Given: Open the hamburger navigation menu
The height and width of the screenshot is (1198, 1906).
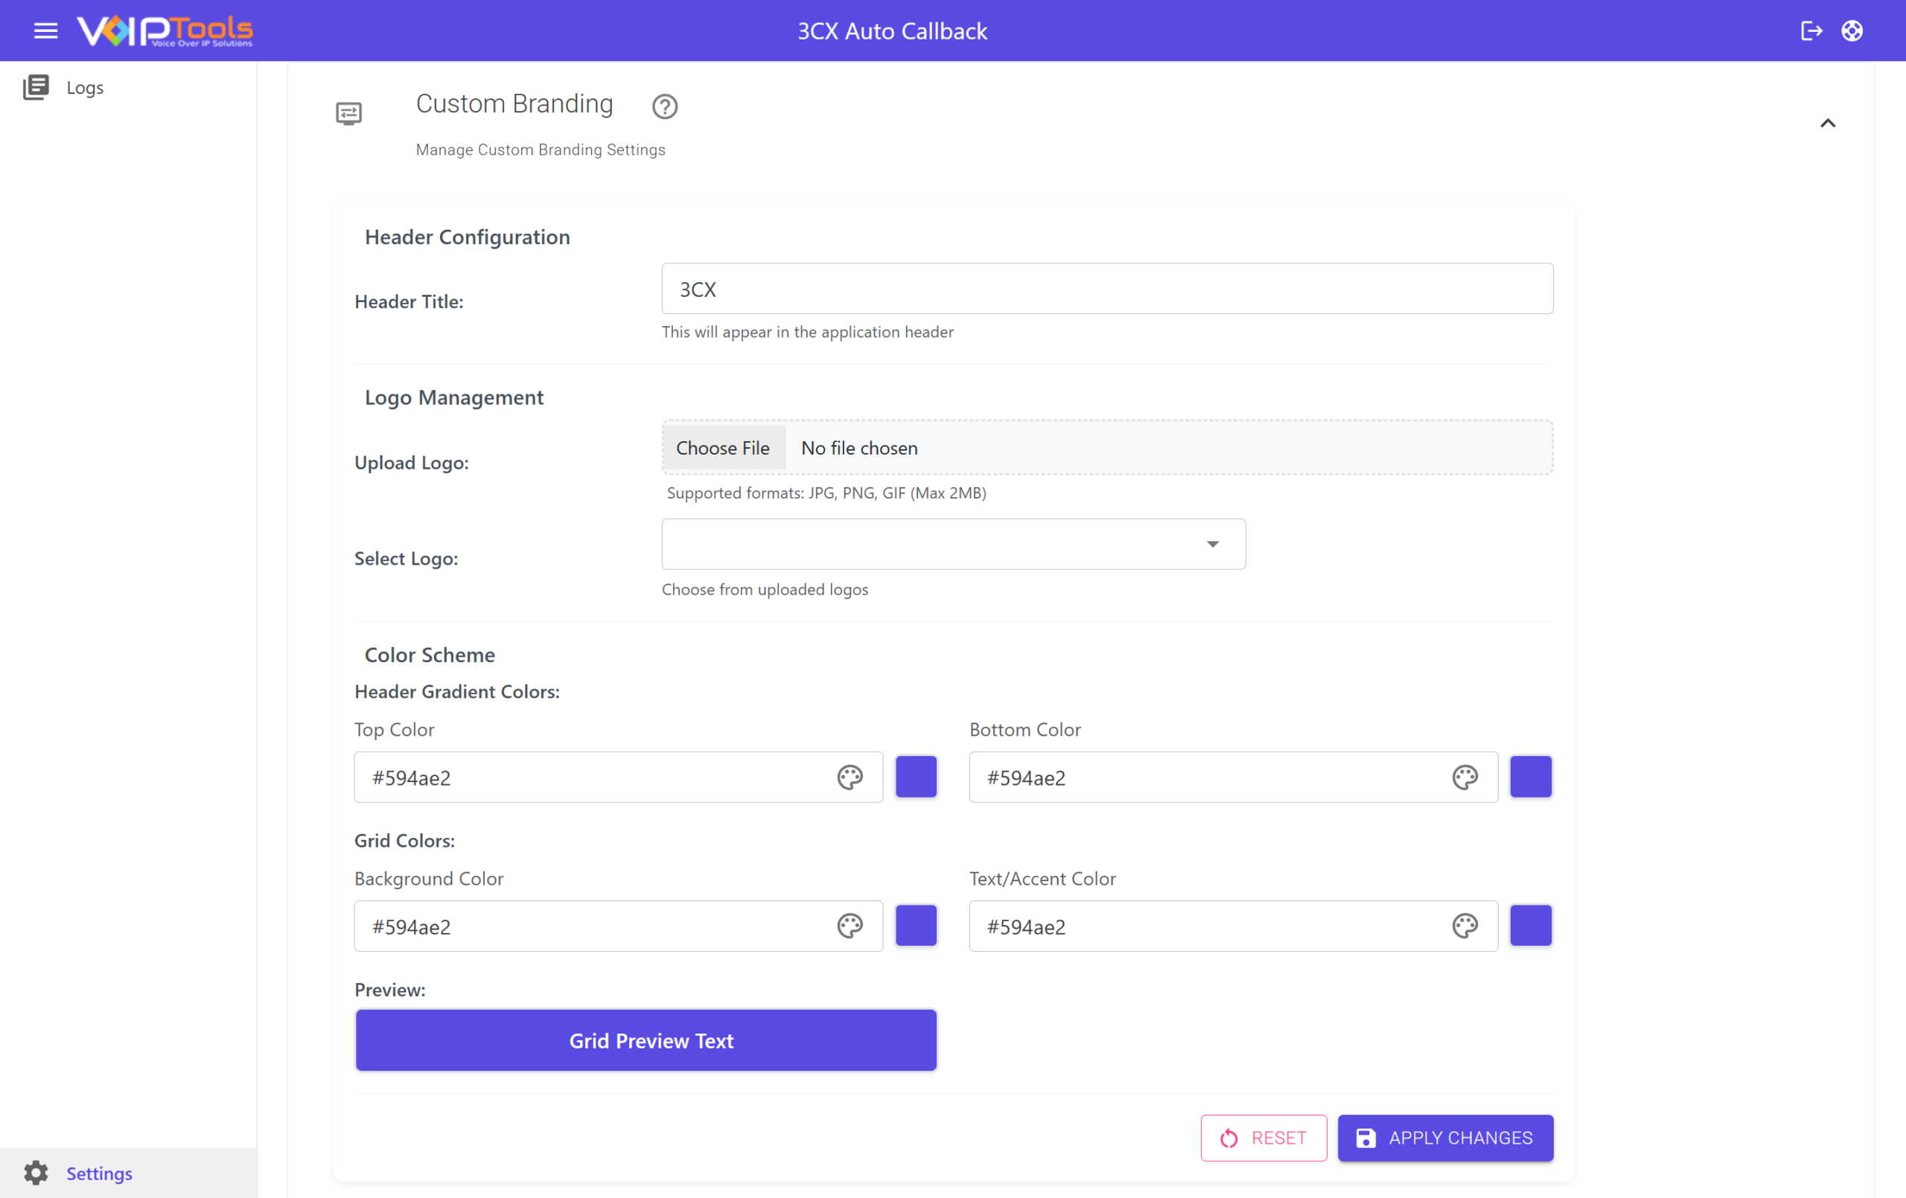Looking at the screenshot, I should [46, 31].
